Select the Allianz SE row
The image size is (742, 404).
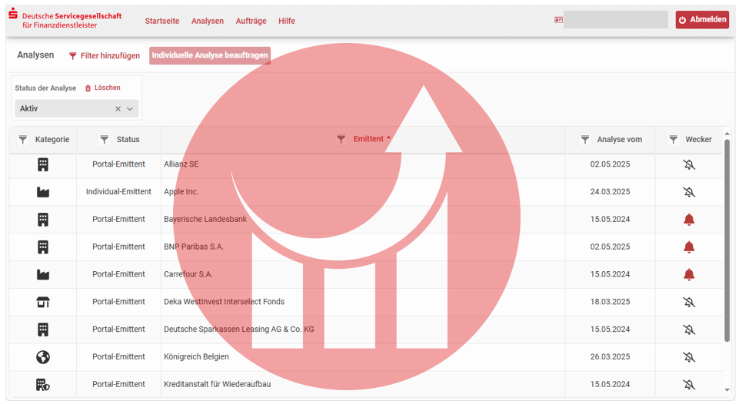point(366,164)
